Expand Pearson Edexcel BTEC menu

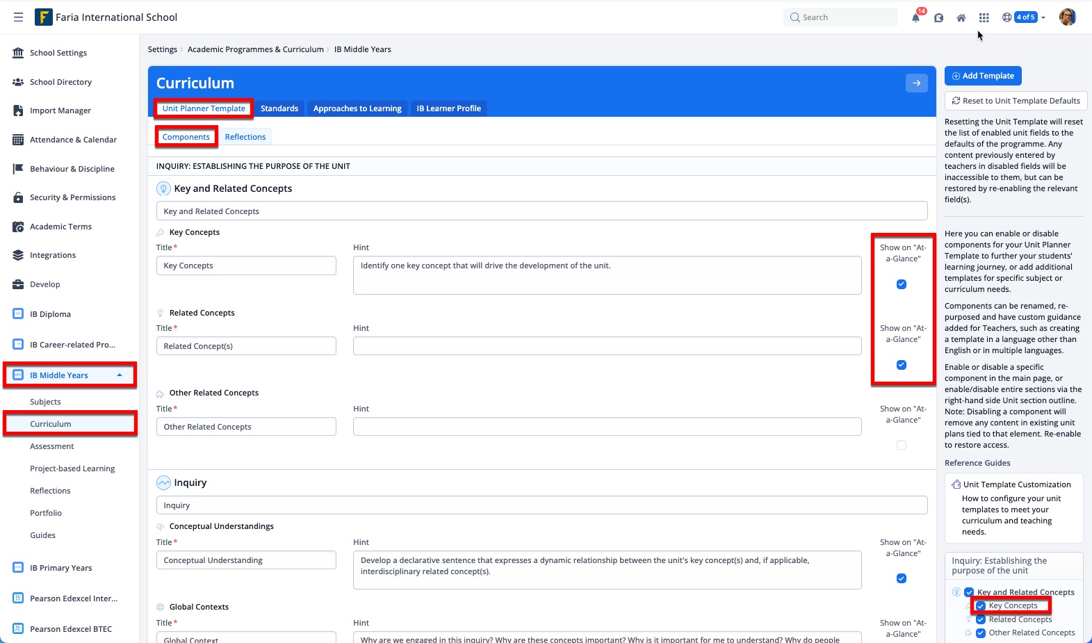tap(70, 629)
